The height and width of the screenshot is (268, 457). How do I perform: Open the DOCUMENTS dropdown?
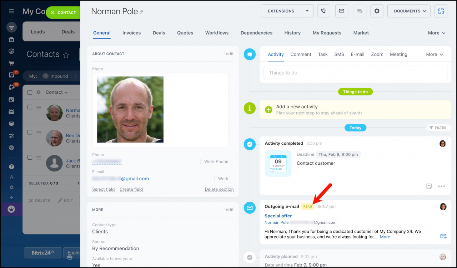[x=409, y=11]
